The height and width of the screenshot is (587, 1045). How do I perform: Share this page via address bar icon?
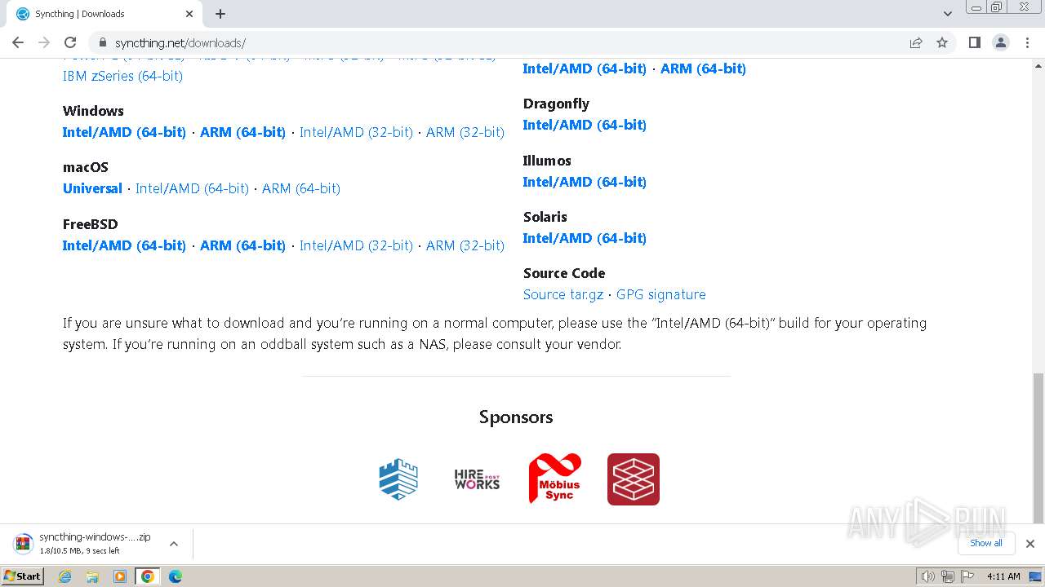coord(916,42)
